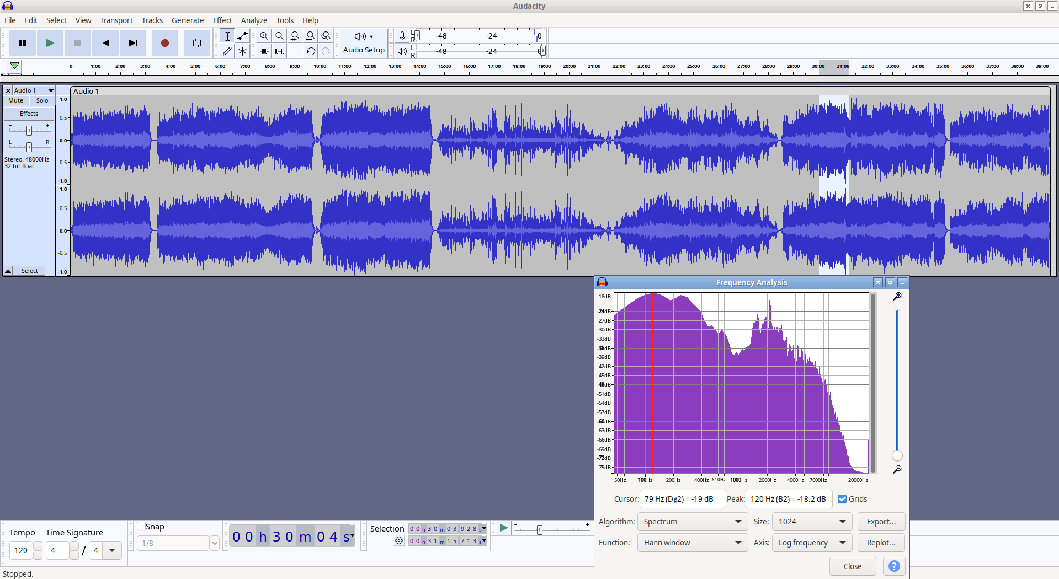The image size is (1059, 579).
Task: Click the Tempo 120 field
Action: tap(21, 550)
